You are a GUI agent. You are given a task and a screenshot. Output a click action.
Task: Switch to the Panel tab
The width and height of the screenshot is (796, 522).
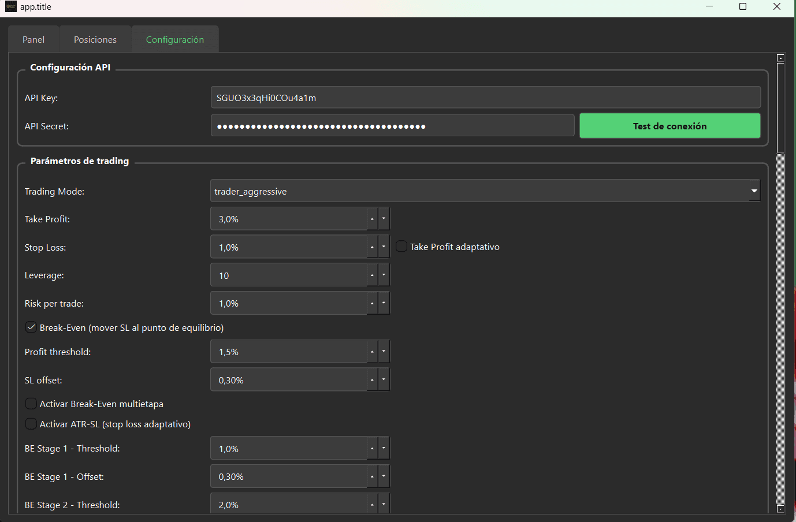coord(33,39)
